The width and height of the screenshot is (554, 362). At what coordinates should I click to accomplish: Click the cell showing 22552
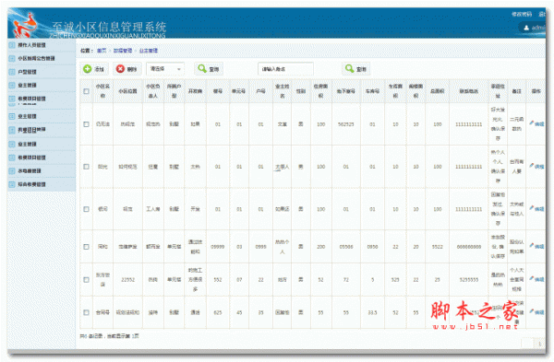pos(127,279)
